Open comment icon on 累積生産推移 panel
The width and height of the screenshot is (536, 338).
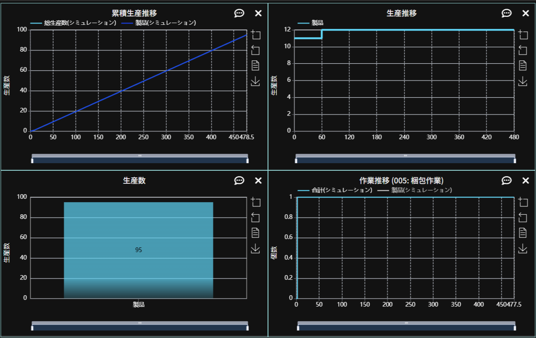pos(239,13)
